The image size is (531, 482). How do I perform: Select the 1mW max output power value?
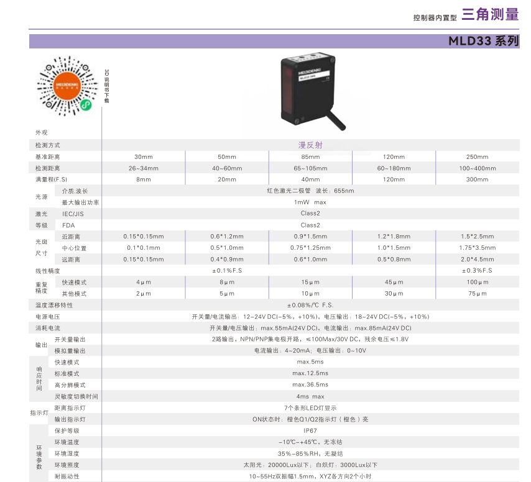(x=310, y=202)
